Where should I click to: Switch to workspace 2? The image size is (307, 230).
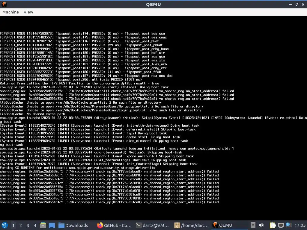(21, 226)
